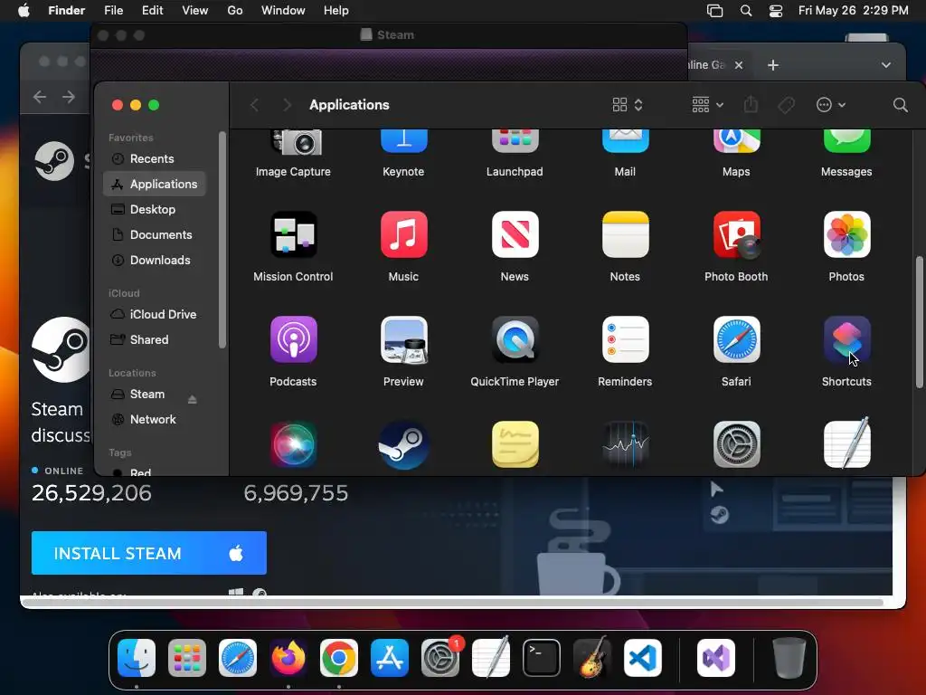Open the Finder action ellipsis menu
This screenshot has height=695, width=926.
click(x=830, y=105)
